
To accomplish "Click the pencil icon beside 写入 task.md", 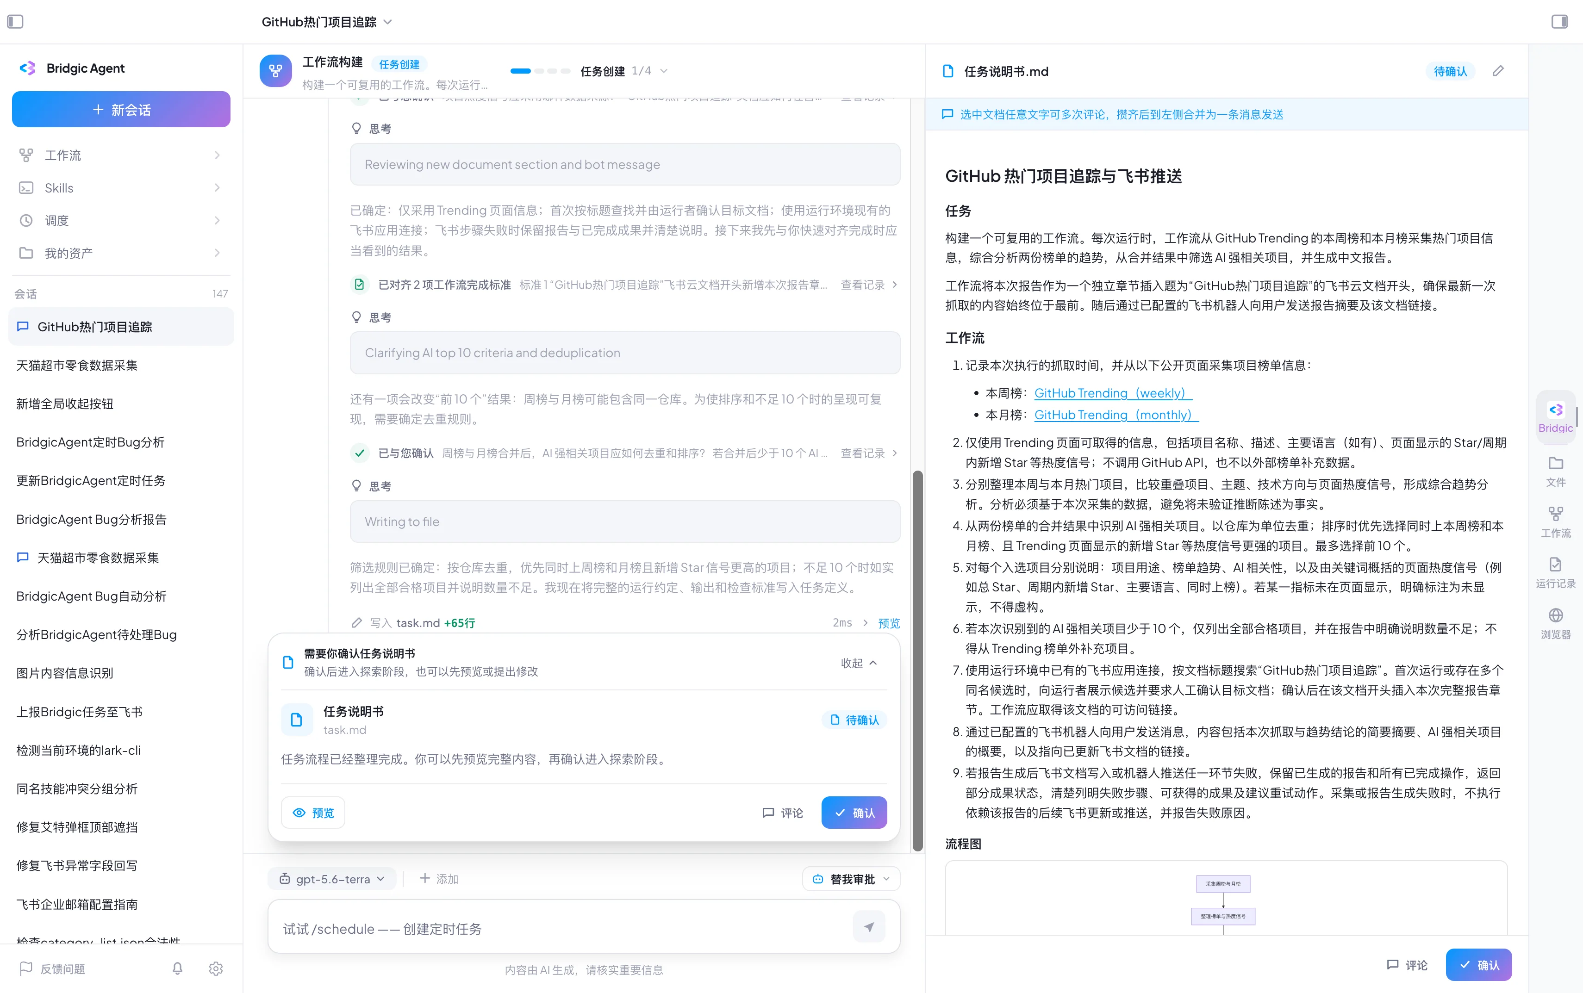I will click(x=357, y=623).
